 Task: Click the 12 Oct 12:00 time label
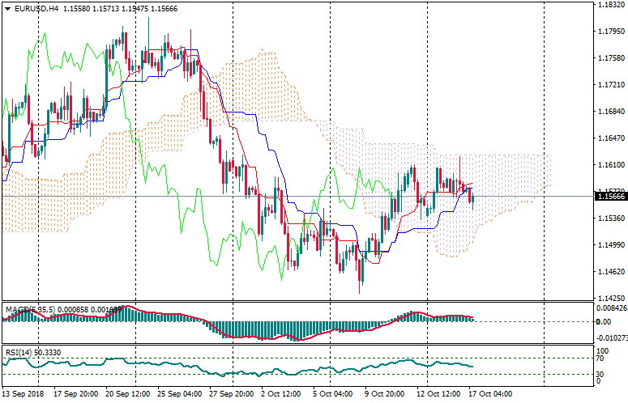click(x=438, y=395)
